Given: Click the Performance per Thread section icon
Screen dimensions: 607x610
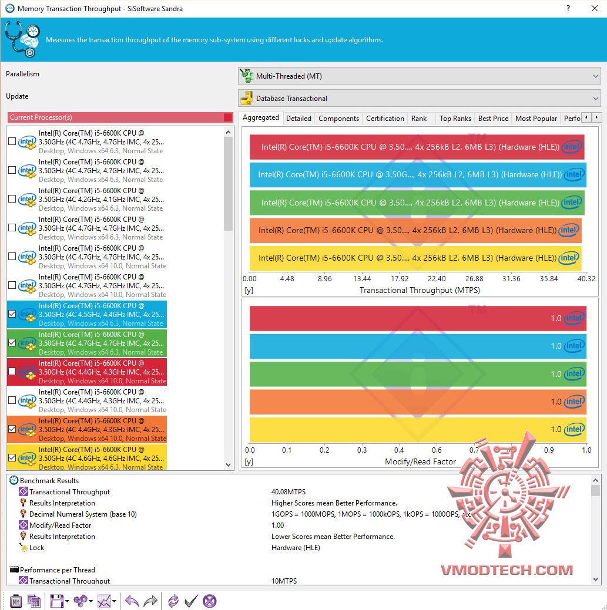Looking at the screenshot, I should (14, 569).
